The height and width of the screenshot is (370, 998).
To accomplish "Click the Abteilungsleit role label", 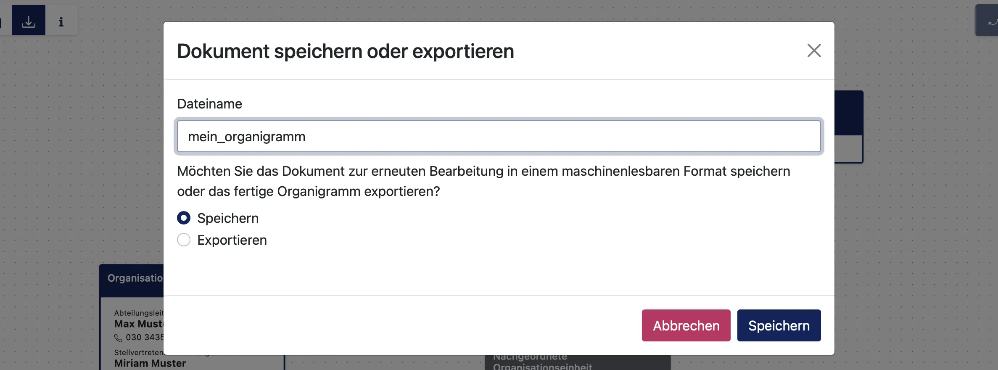I will pos(139,313).
